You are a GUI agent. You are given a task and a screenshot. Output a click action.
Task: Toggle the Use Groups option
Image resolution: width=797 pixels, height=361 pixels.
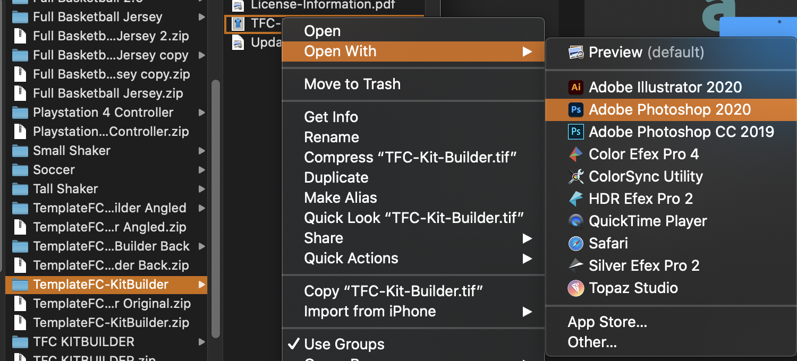click(343, 344)
